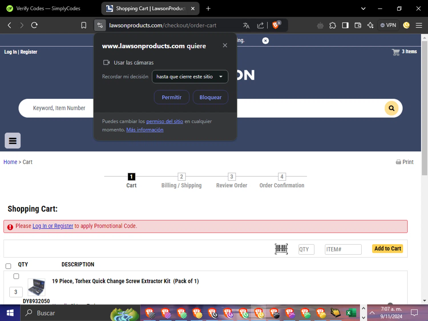The height and width of the screenshot is (321, 428).
Task: Open the site hamburger menu button
Action: click(13, 140)
